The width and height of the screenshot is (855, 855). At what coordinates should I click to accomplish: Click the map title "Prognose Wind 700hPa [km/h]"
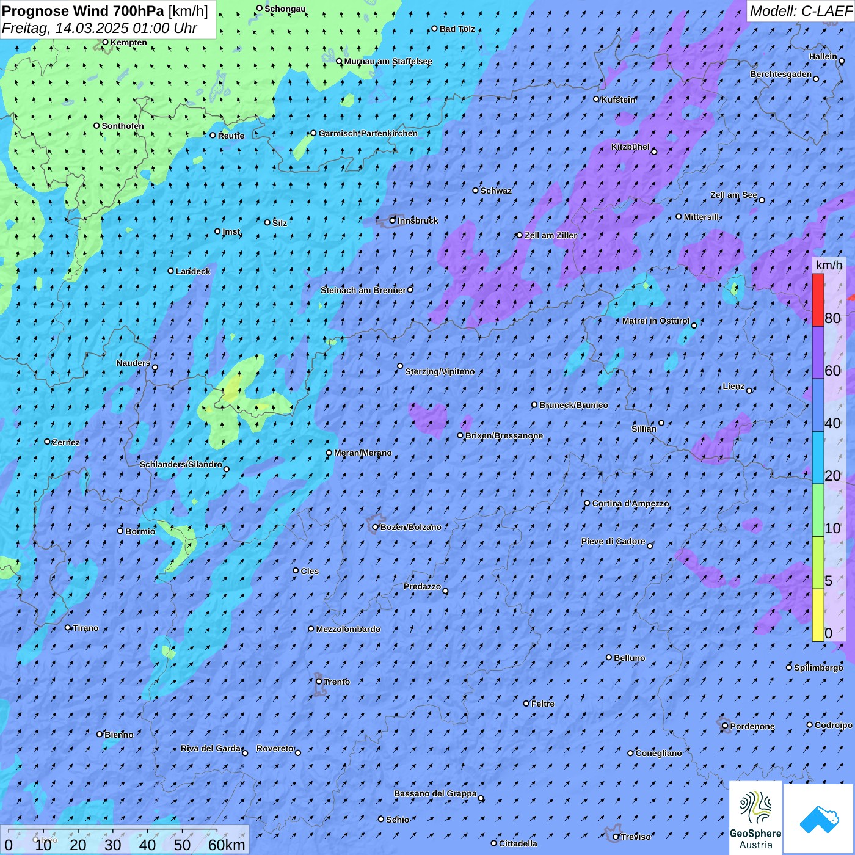(105, 10)
